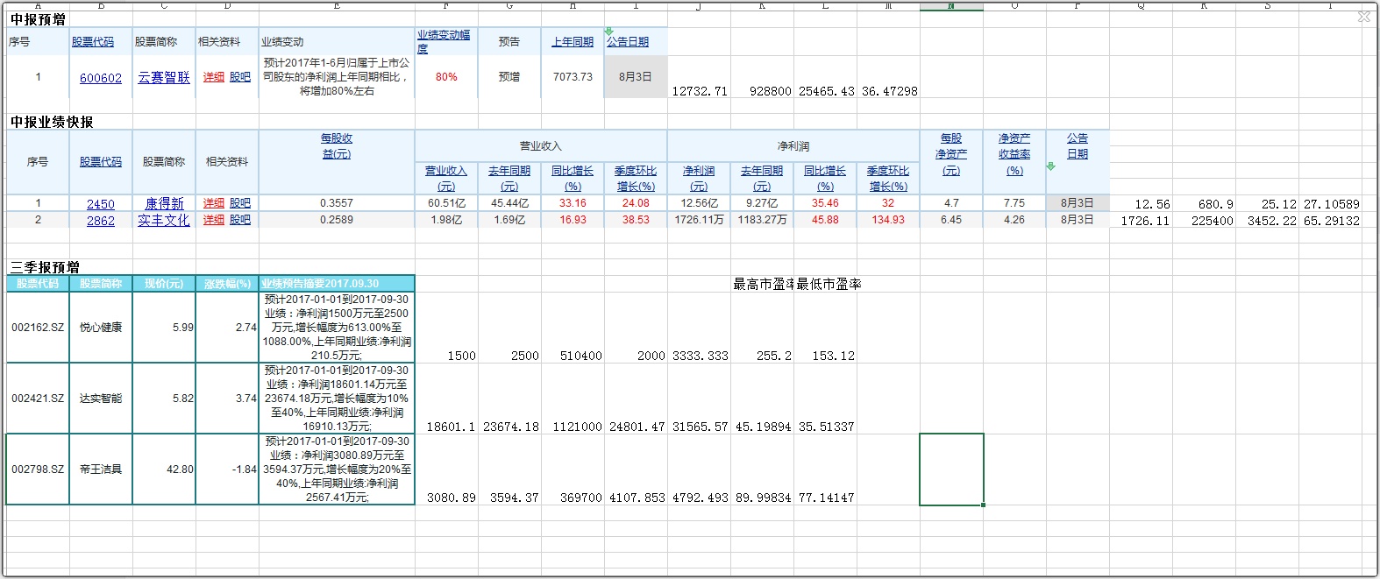The height and width of the screenshot is (579, 1380).
Task: Select the merged 营业收入 group header
Action: pos(541,146)
